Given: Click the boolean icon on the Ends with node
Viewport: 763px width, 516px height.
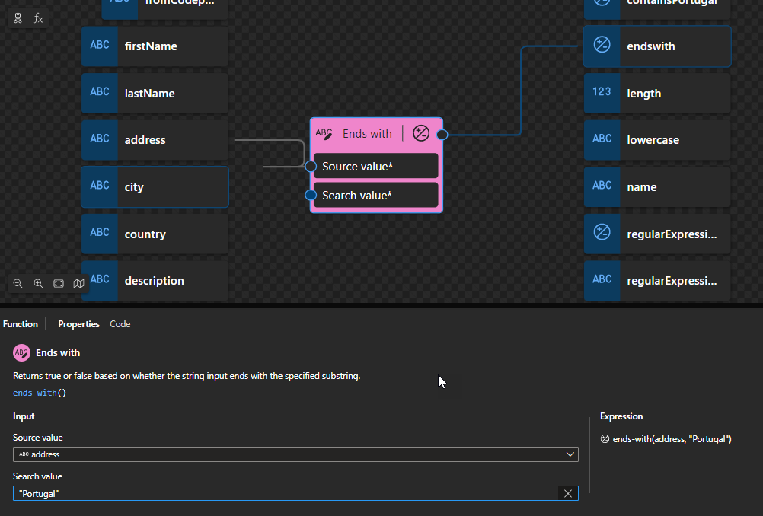Looking at the screenshot, I should 421,134.
